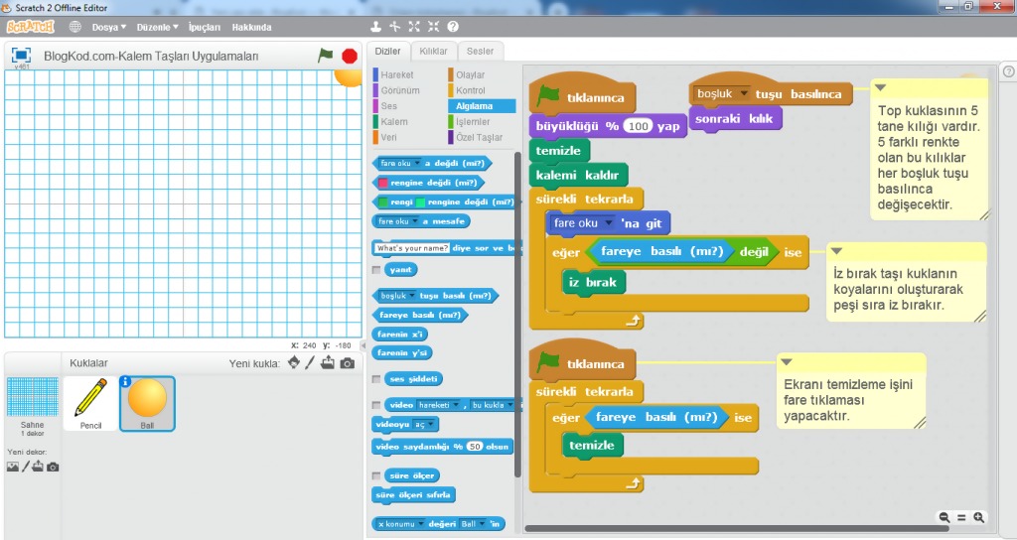Open help panel question mark at right edge
The width and height of the screenshot is (1017, 540).
pos(1009,71)
